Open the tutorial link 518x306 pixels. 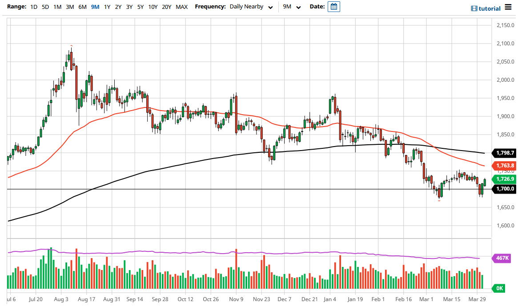point(490,8)
